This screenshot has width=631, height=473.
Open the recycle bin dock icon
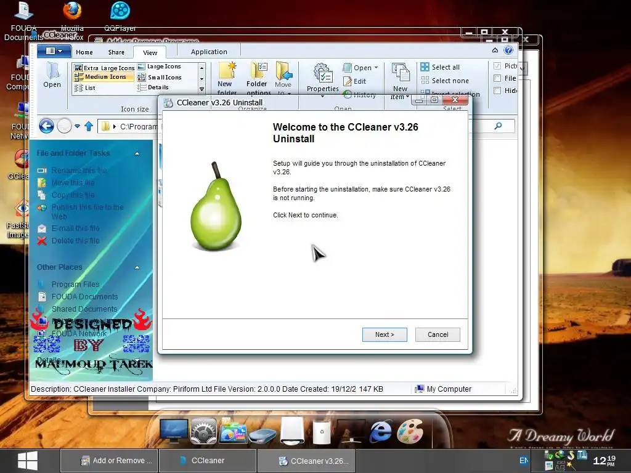click(321, 432)
